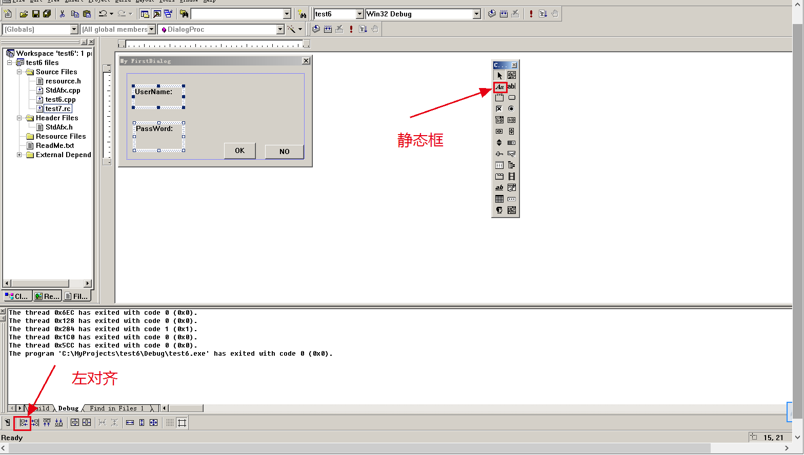Image resolution: width=804 pixels, height=455 pixels.
Task: Choose the Tab Control tool
Action: click(499, 176)
